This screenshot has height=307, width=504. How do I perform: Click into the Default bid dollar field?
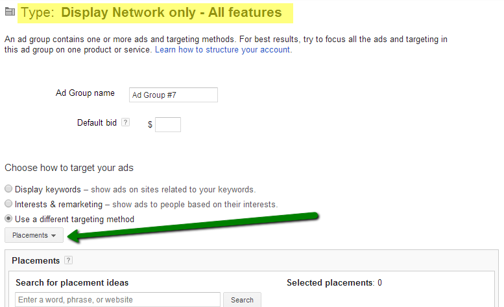click(168, 124)
